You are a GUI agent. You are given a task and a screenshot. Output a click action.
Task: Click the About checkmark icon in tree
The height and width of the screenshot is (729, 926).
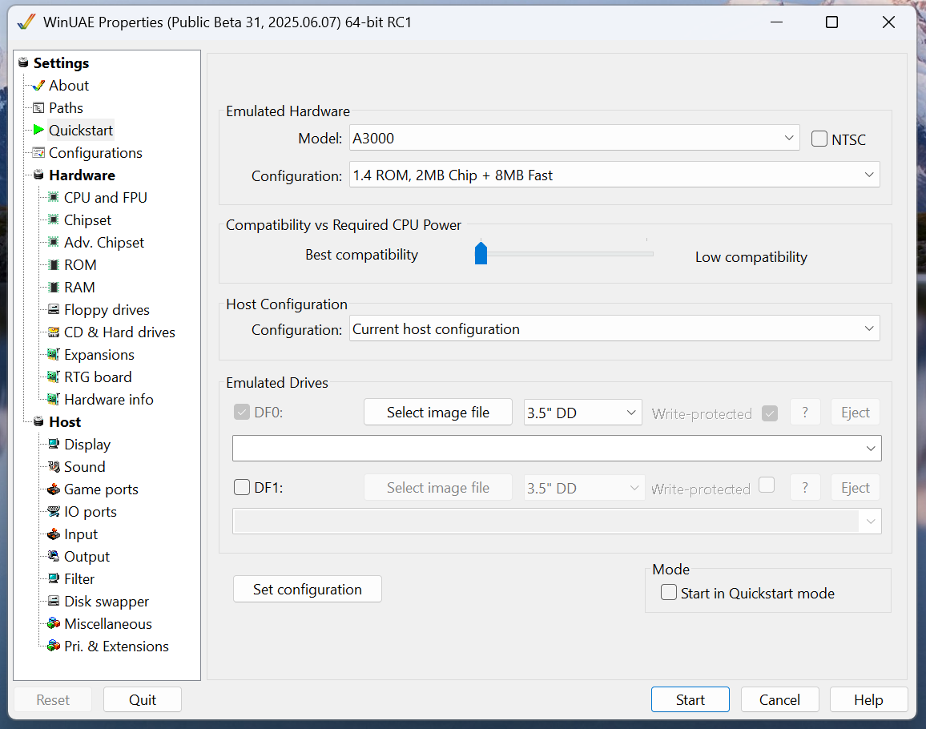coord(38,86)
